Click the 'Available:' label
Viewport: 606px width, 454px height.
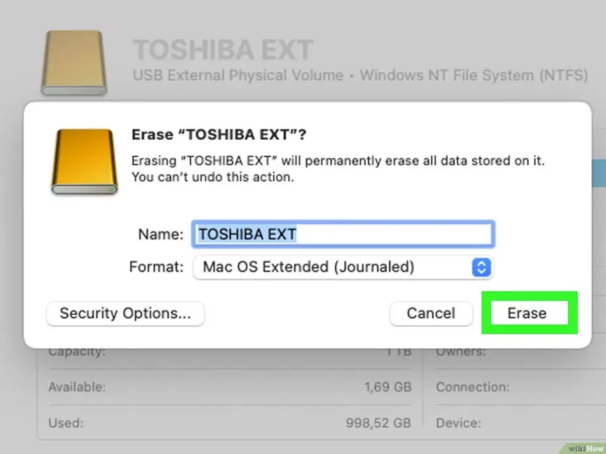[77, 387]
